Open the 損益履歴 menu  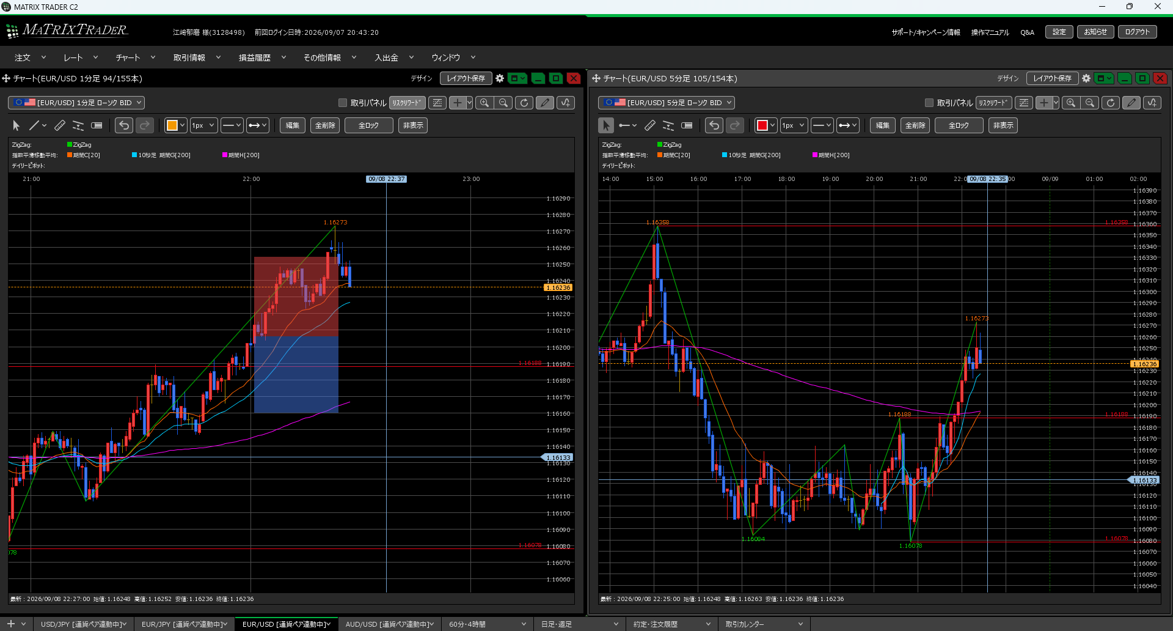click(262, 57)
